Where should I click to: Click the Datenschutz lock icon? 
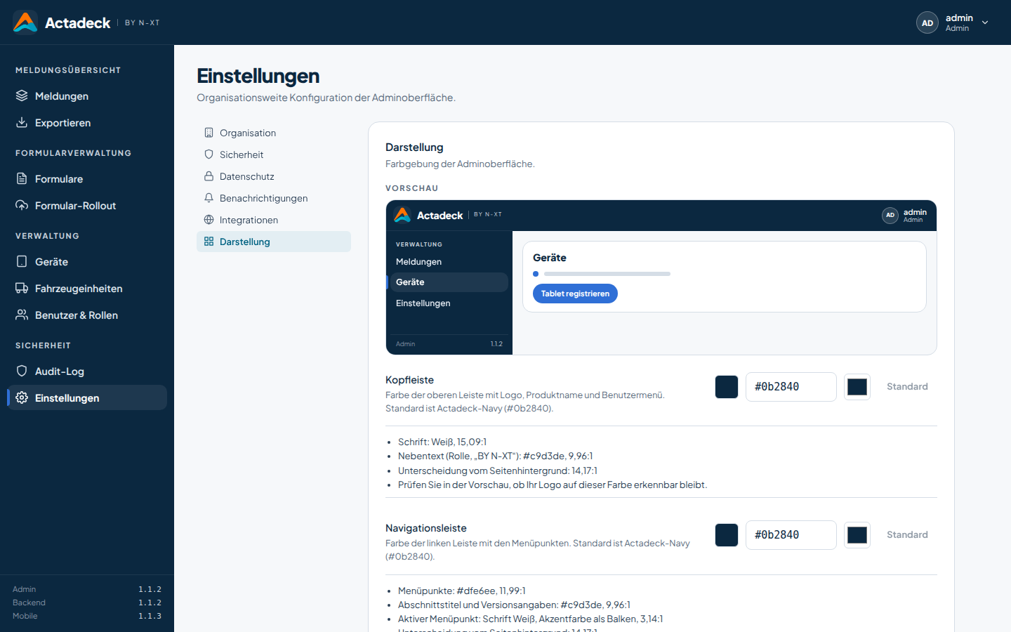[x=209, y=176]
